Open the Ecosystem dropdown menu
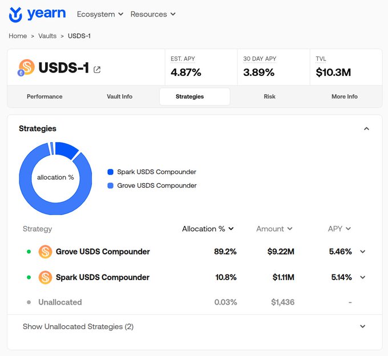Screen dimensions: 388x356 [x=100, y=14]
